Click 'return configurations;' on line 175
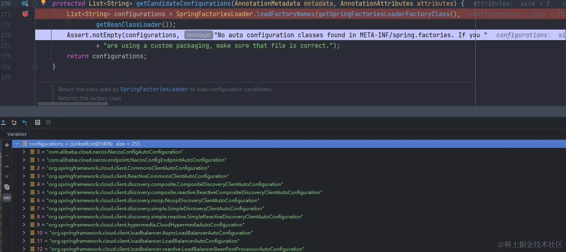 [x=107, y=56]
